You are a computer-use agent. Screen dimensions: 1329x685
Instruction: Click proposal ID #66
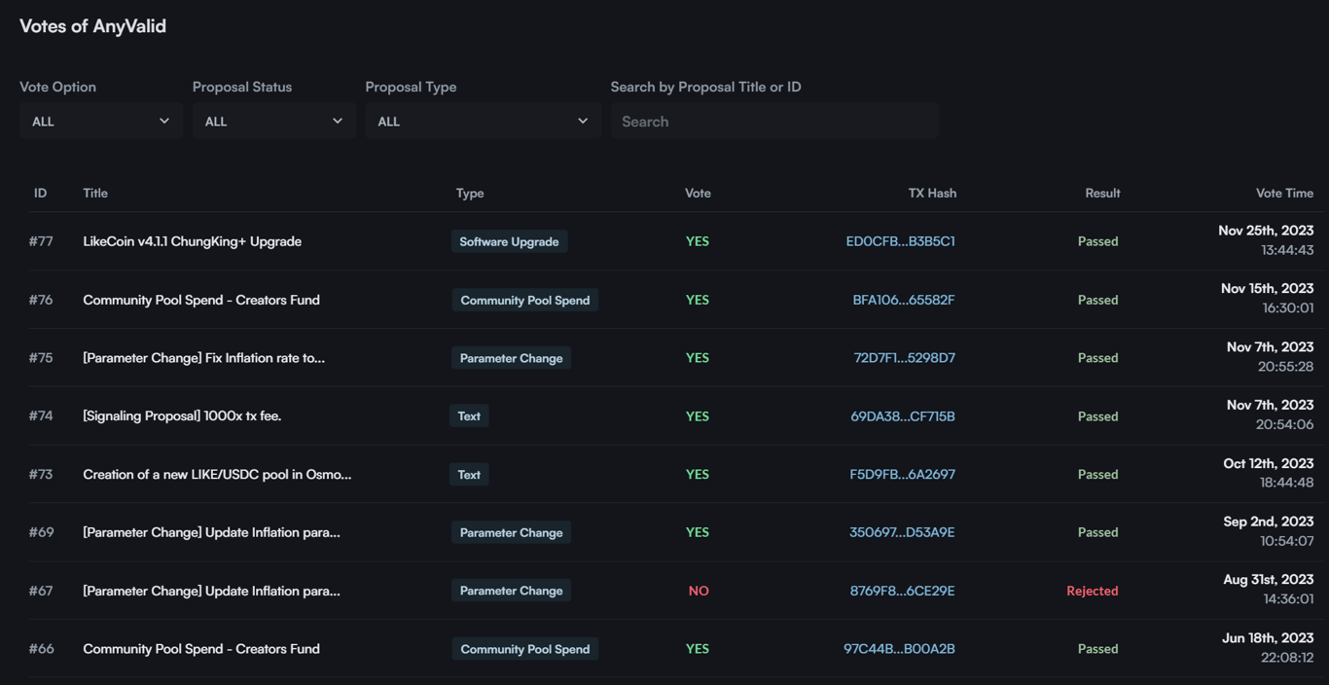(x=41, y=649)
